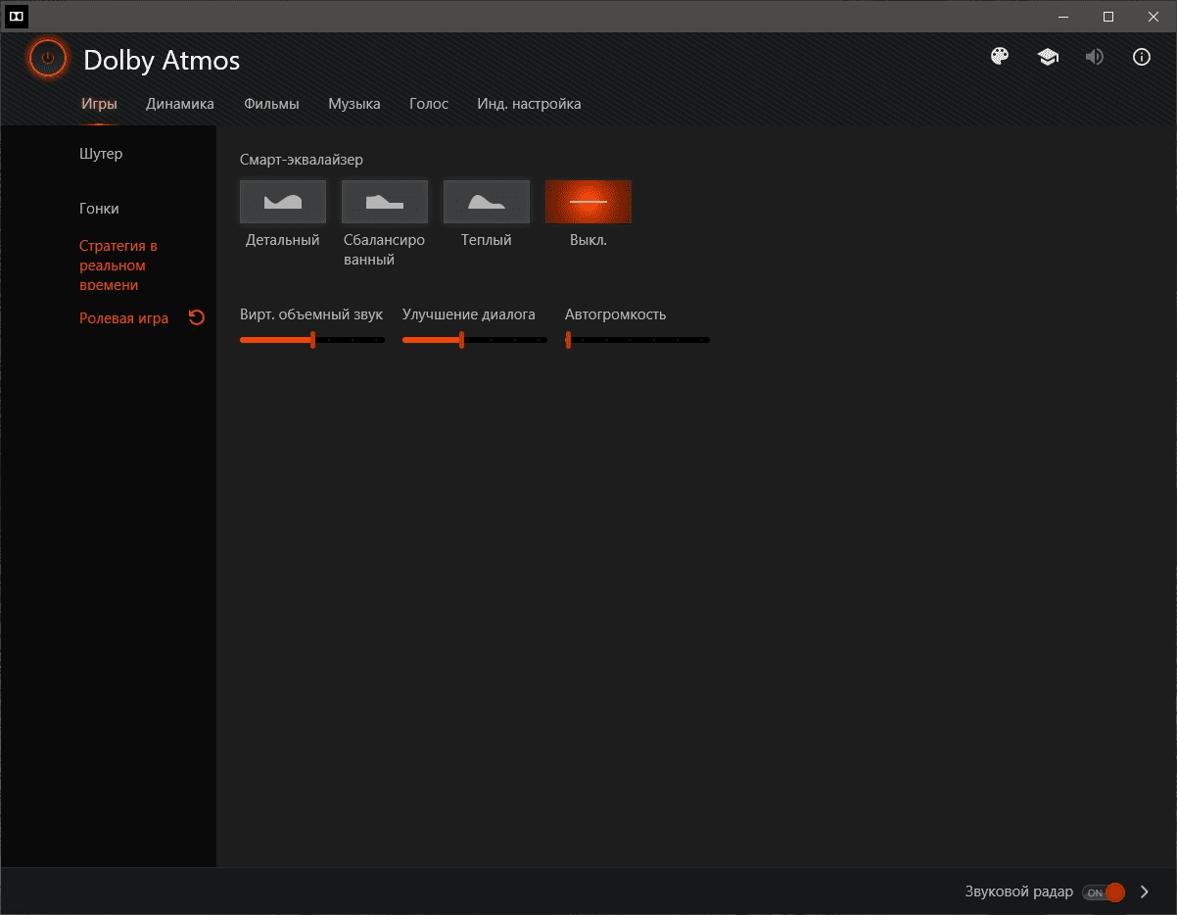Switch to the Динамика tab
The image size is (1177, 915).
180,104
